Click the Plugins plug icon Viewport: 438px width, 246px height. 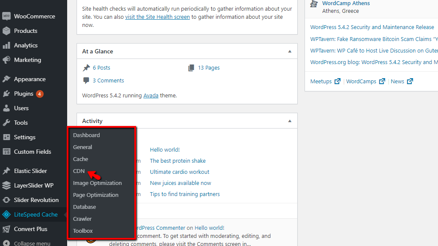click(6, 94)
